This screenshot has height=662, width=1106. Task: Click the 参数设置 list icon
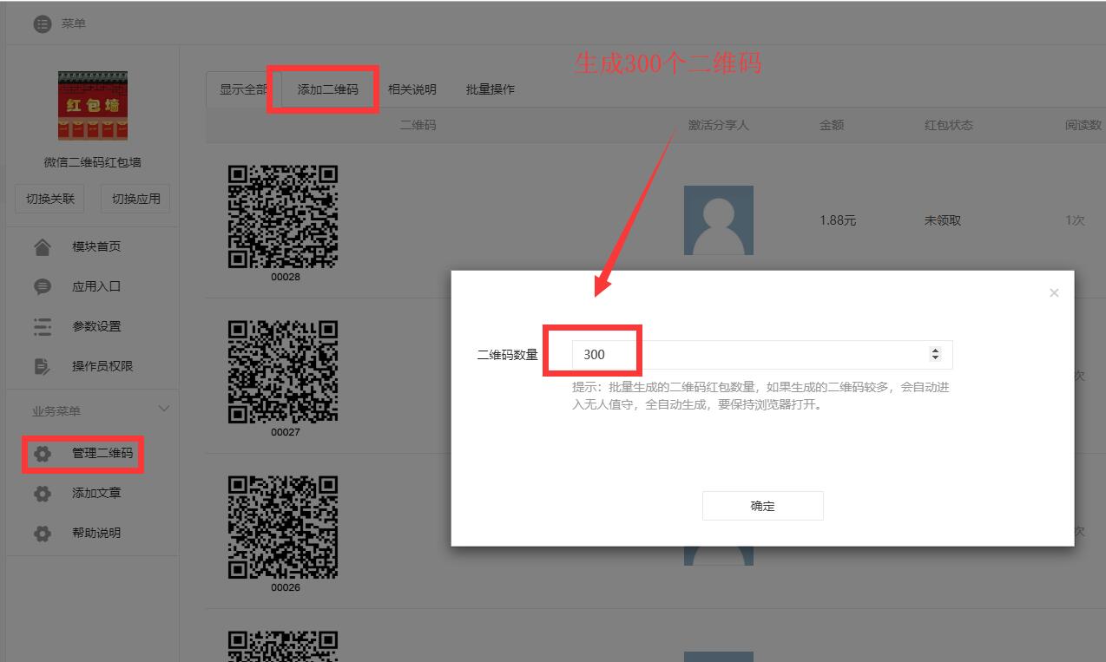point(43,327)
